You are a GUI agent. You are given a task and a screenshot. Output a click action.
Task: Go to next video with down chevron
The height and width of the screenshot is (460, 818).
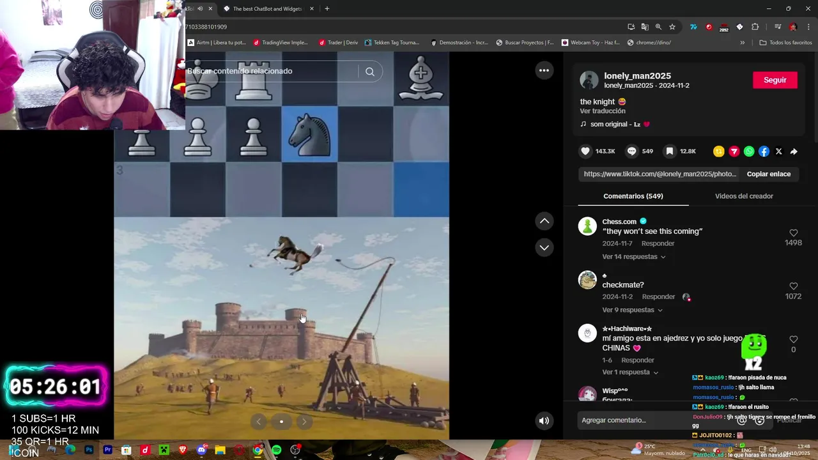click(544, 247)
